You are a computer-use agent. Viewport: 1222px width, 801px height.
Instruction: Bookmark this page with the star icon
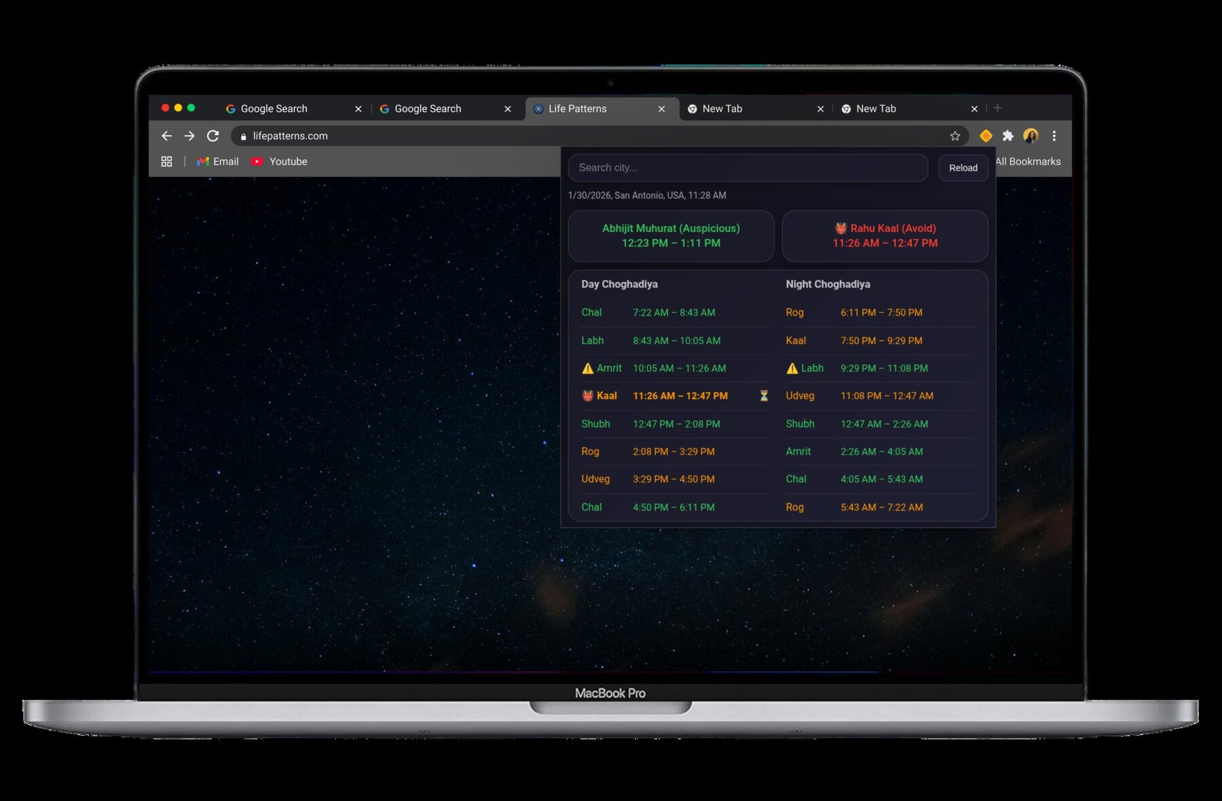coord(955,136)
